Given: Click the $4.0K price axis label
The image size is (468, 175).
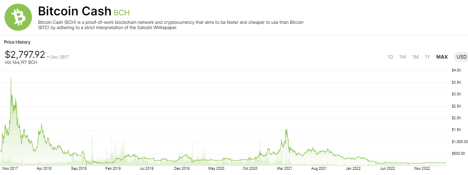Looking at the screenshot, I should (457, 70).
